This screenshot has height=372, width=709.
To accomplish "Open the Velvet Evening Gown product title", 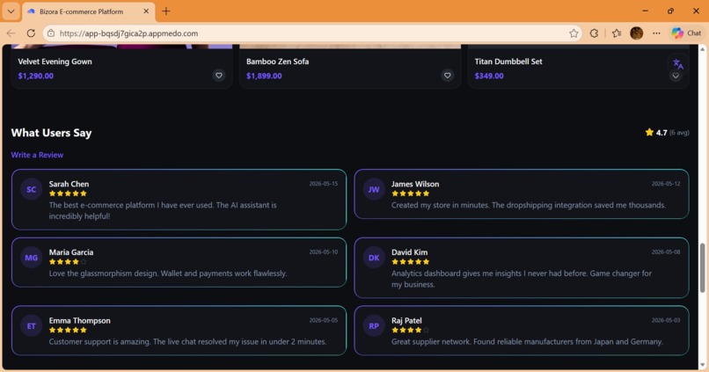I will [x=55, y=62].
